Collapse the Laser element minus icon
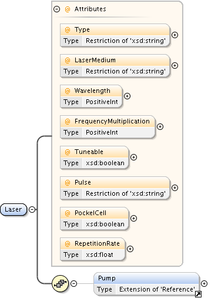 (32, 210)
